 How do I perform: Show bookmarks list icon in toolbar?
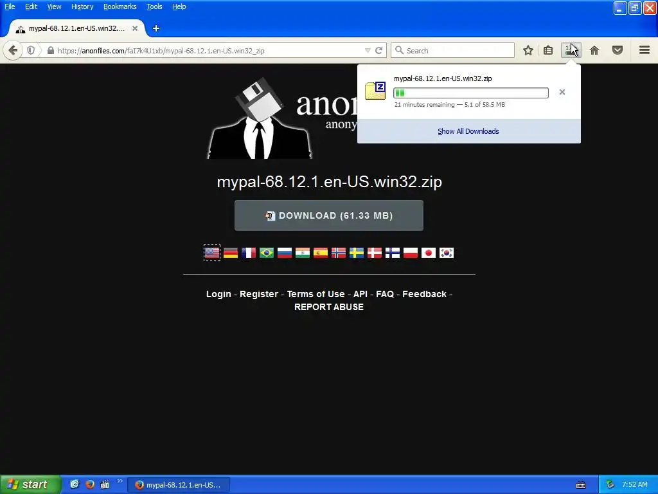pyautogui.click(x=548, y=50)
